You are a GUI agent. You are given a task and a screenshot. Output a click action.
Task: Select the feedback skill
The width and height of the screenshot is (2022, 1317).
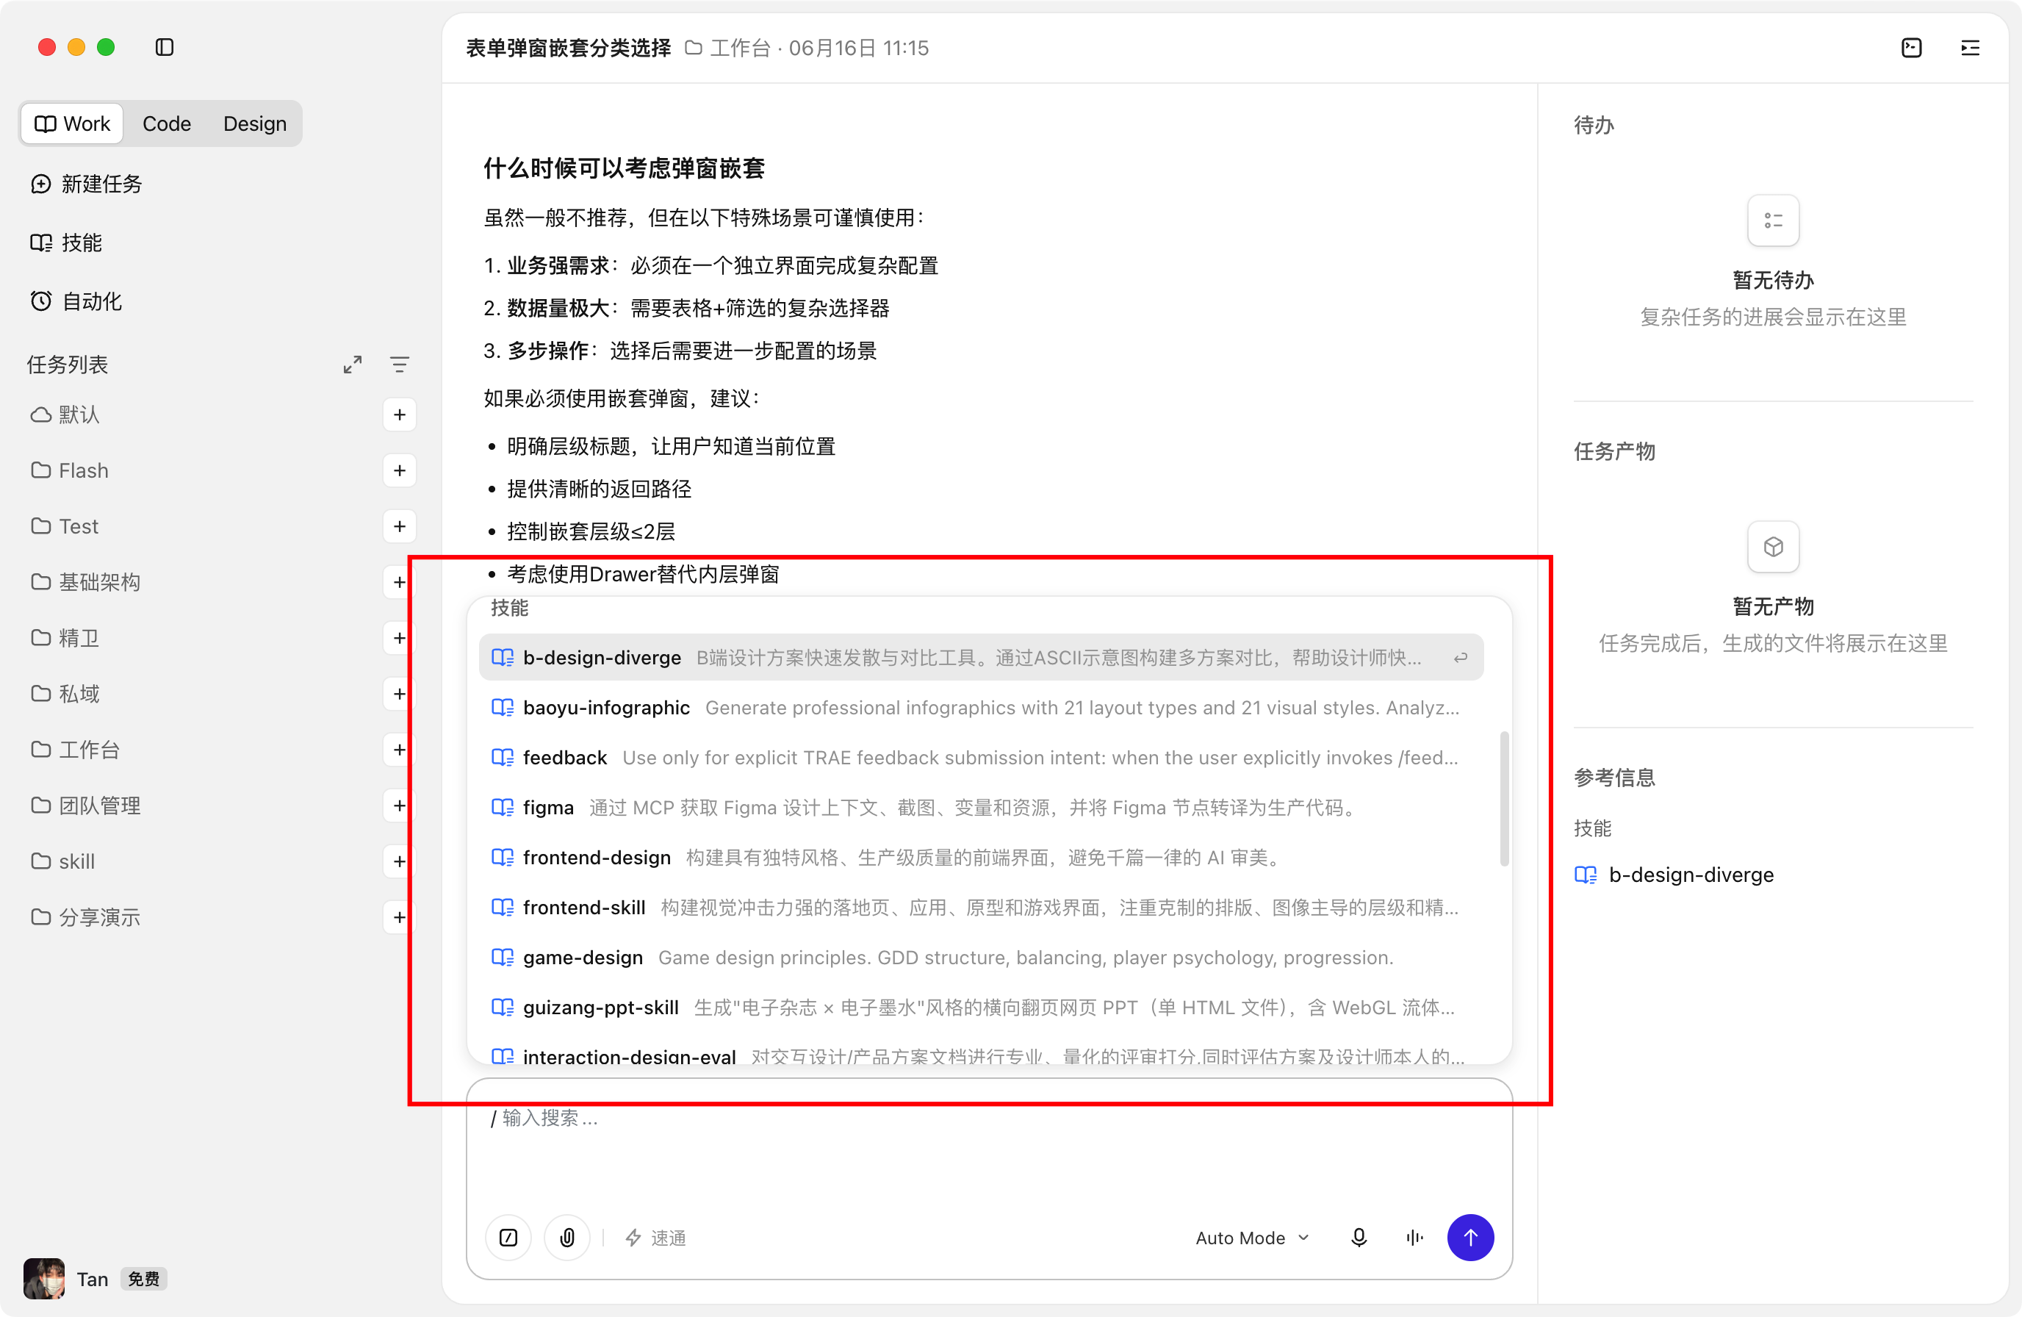(982, 758)
